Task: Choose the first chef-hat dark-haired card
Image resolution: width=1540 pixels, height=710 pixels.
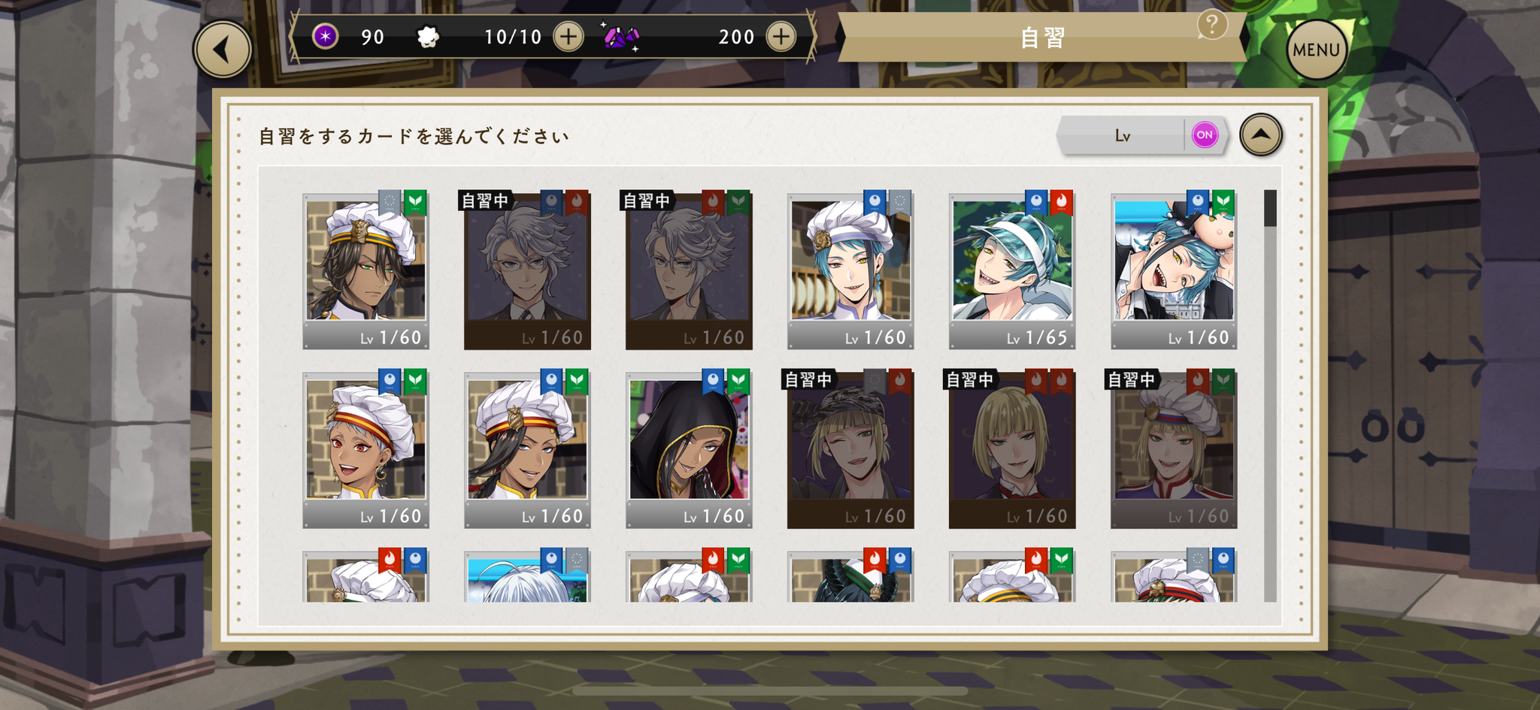Action: tap(365, 270)
